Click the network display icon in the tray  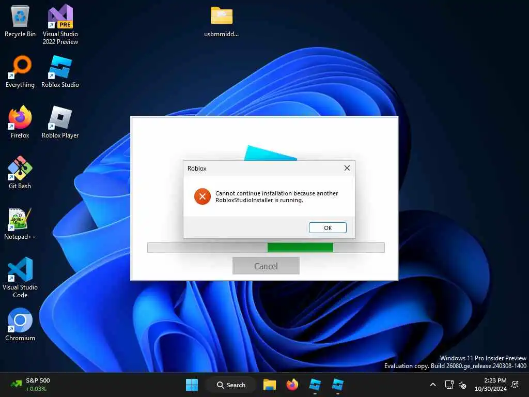point(449,385)
